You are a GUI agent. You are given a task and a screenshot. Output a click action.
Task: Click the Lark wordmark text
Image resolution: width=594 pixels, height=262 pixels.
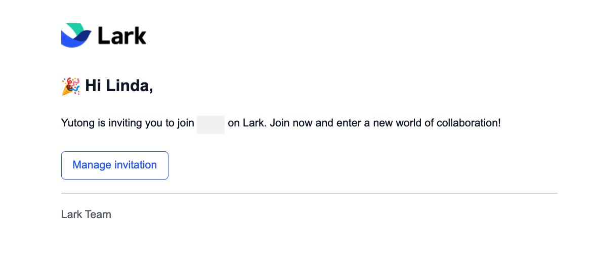(122, 36)
